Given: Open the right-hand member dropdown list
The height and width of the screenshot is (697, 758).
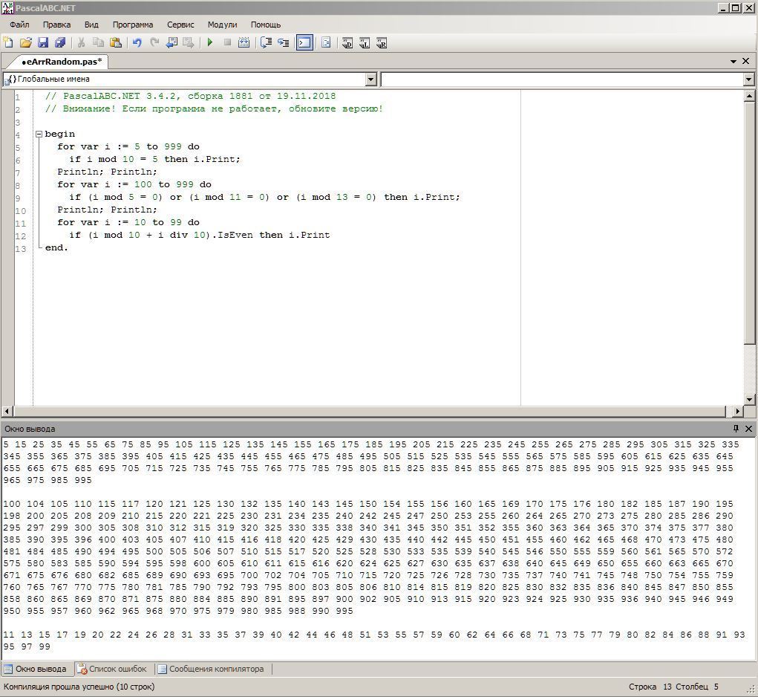Looking at the screenshot, I should 748,80.
